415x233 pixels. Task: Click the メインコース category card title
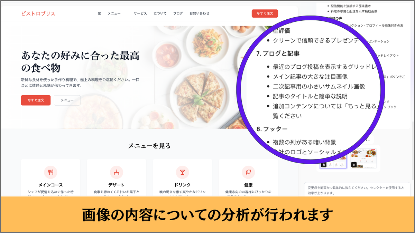tap(50, 185)
